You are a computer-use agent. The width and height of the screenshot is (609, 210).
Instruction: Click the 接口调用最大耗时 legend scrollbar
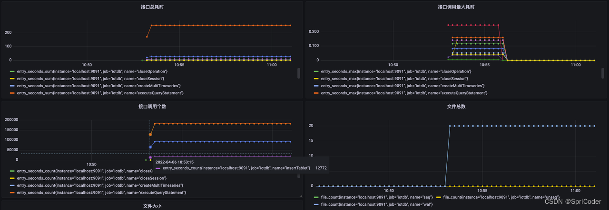click(x=603, y=73)
